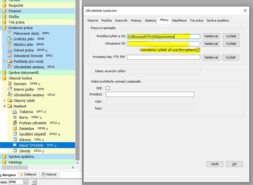
Task: Open the shortcut code dropdown OFKI
Action: click(25, 182)
